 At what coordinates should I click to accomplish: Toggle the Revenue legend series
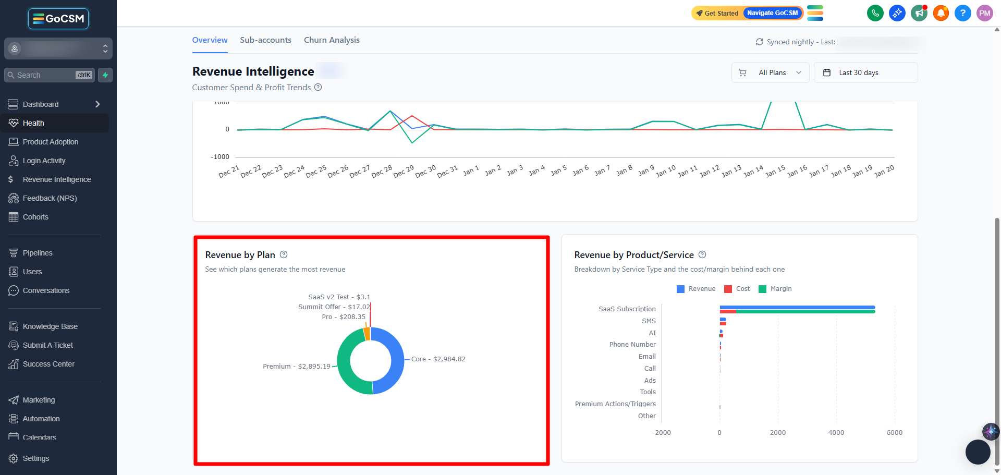pyautogui.click(x=696, y=289)
